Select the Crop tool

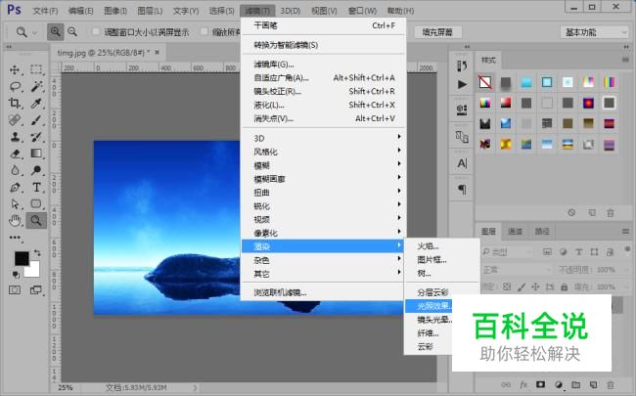[15, 103]
